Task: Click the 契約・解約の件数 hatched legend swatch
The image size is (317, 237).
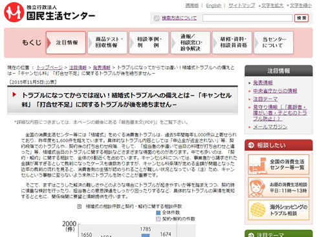Action: tap(158, 219)
